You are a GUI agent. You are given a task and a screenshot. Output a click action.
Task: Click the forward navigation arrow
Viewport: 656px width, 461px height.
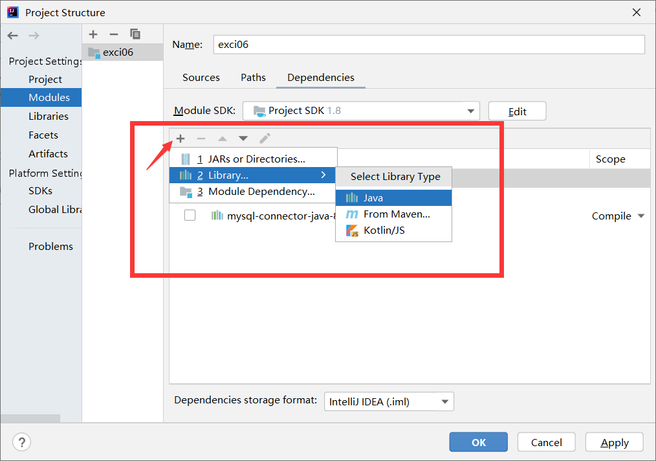click(34, 36)
